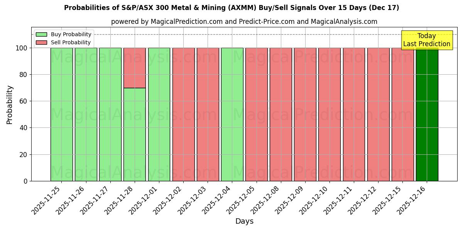The image size is (463, 231).
Task: Click the Days axis label below dates
Action: point(244,221)
